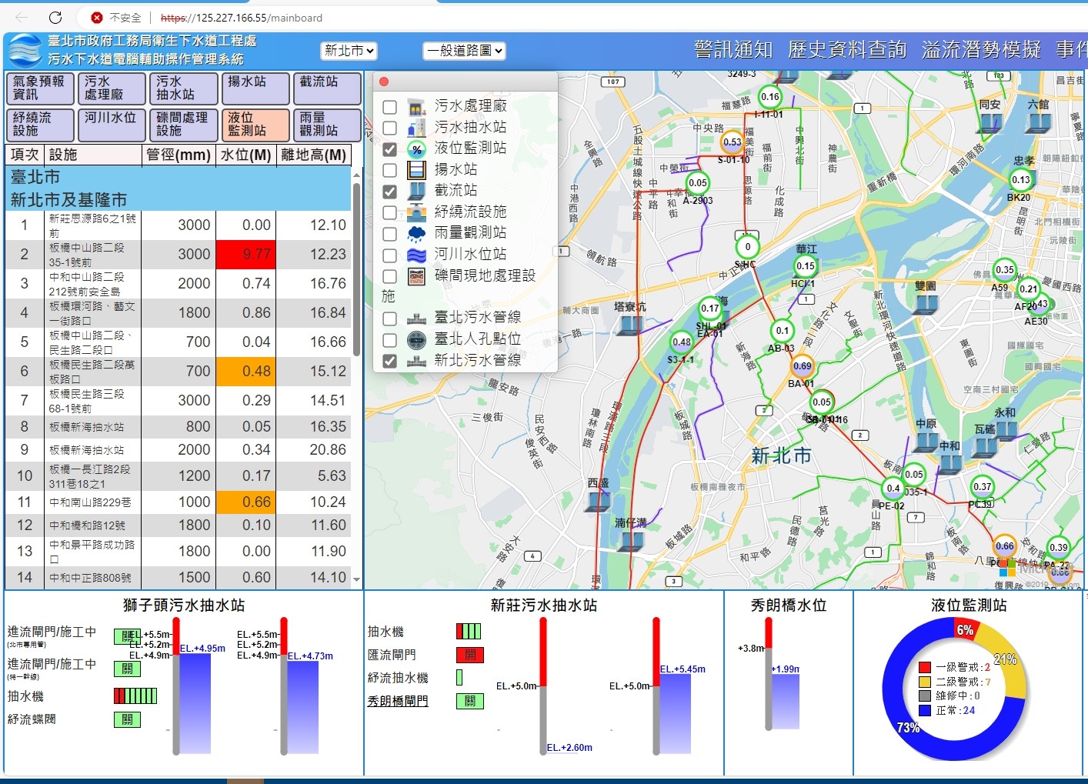This screenshot has height=784, width=1088.
Task: Click the table scrollbar down arrow
Action: coord(356,579)
